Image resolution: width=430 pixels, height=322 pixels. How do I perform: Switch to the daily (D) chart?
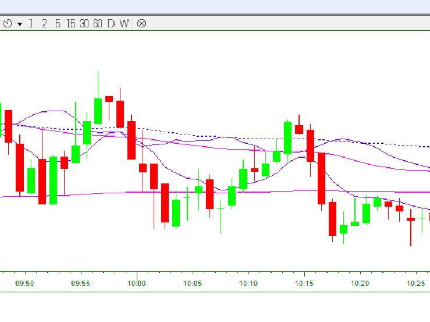[x=111, y=23]
